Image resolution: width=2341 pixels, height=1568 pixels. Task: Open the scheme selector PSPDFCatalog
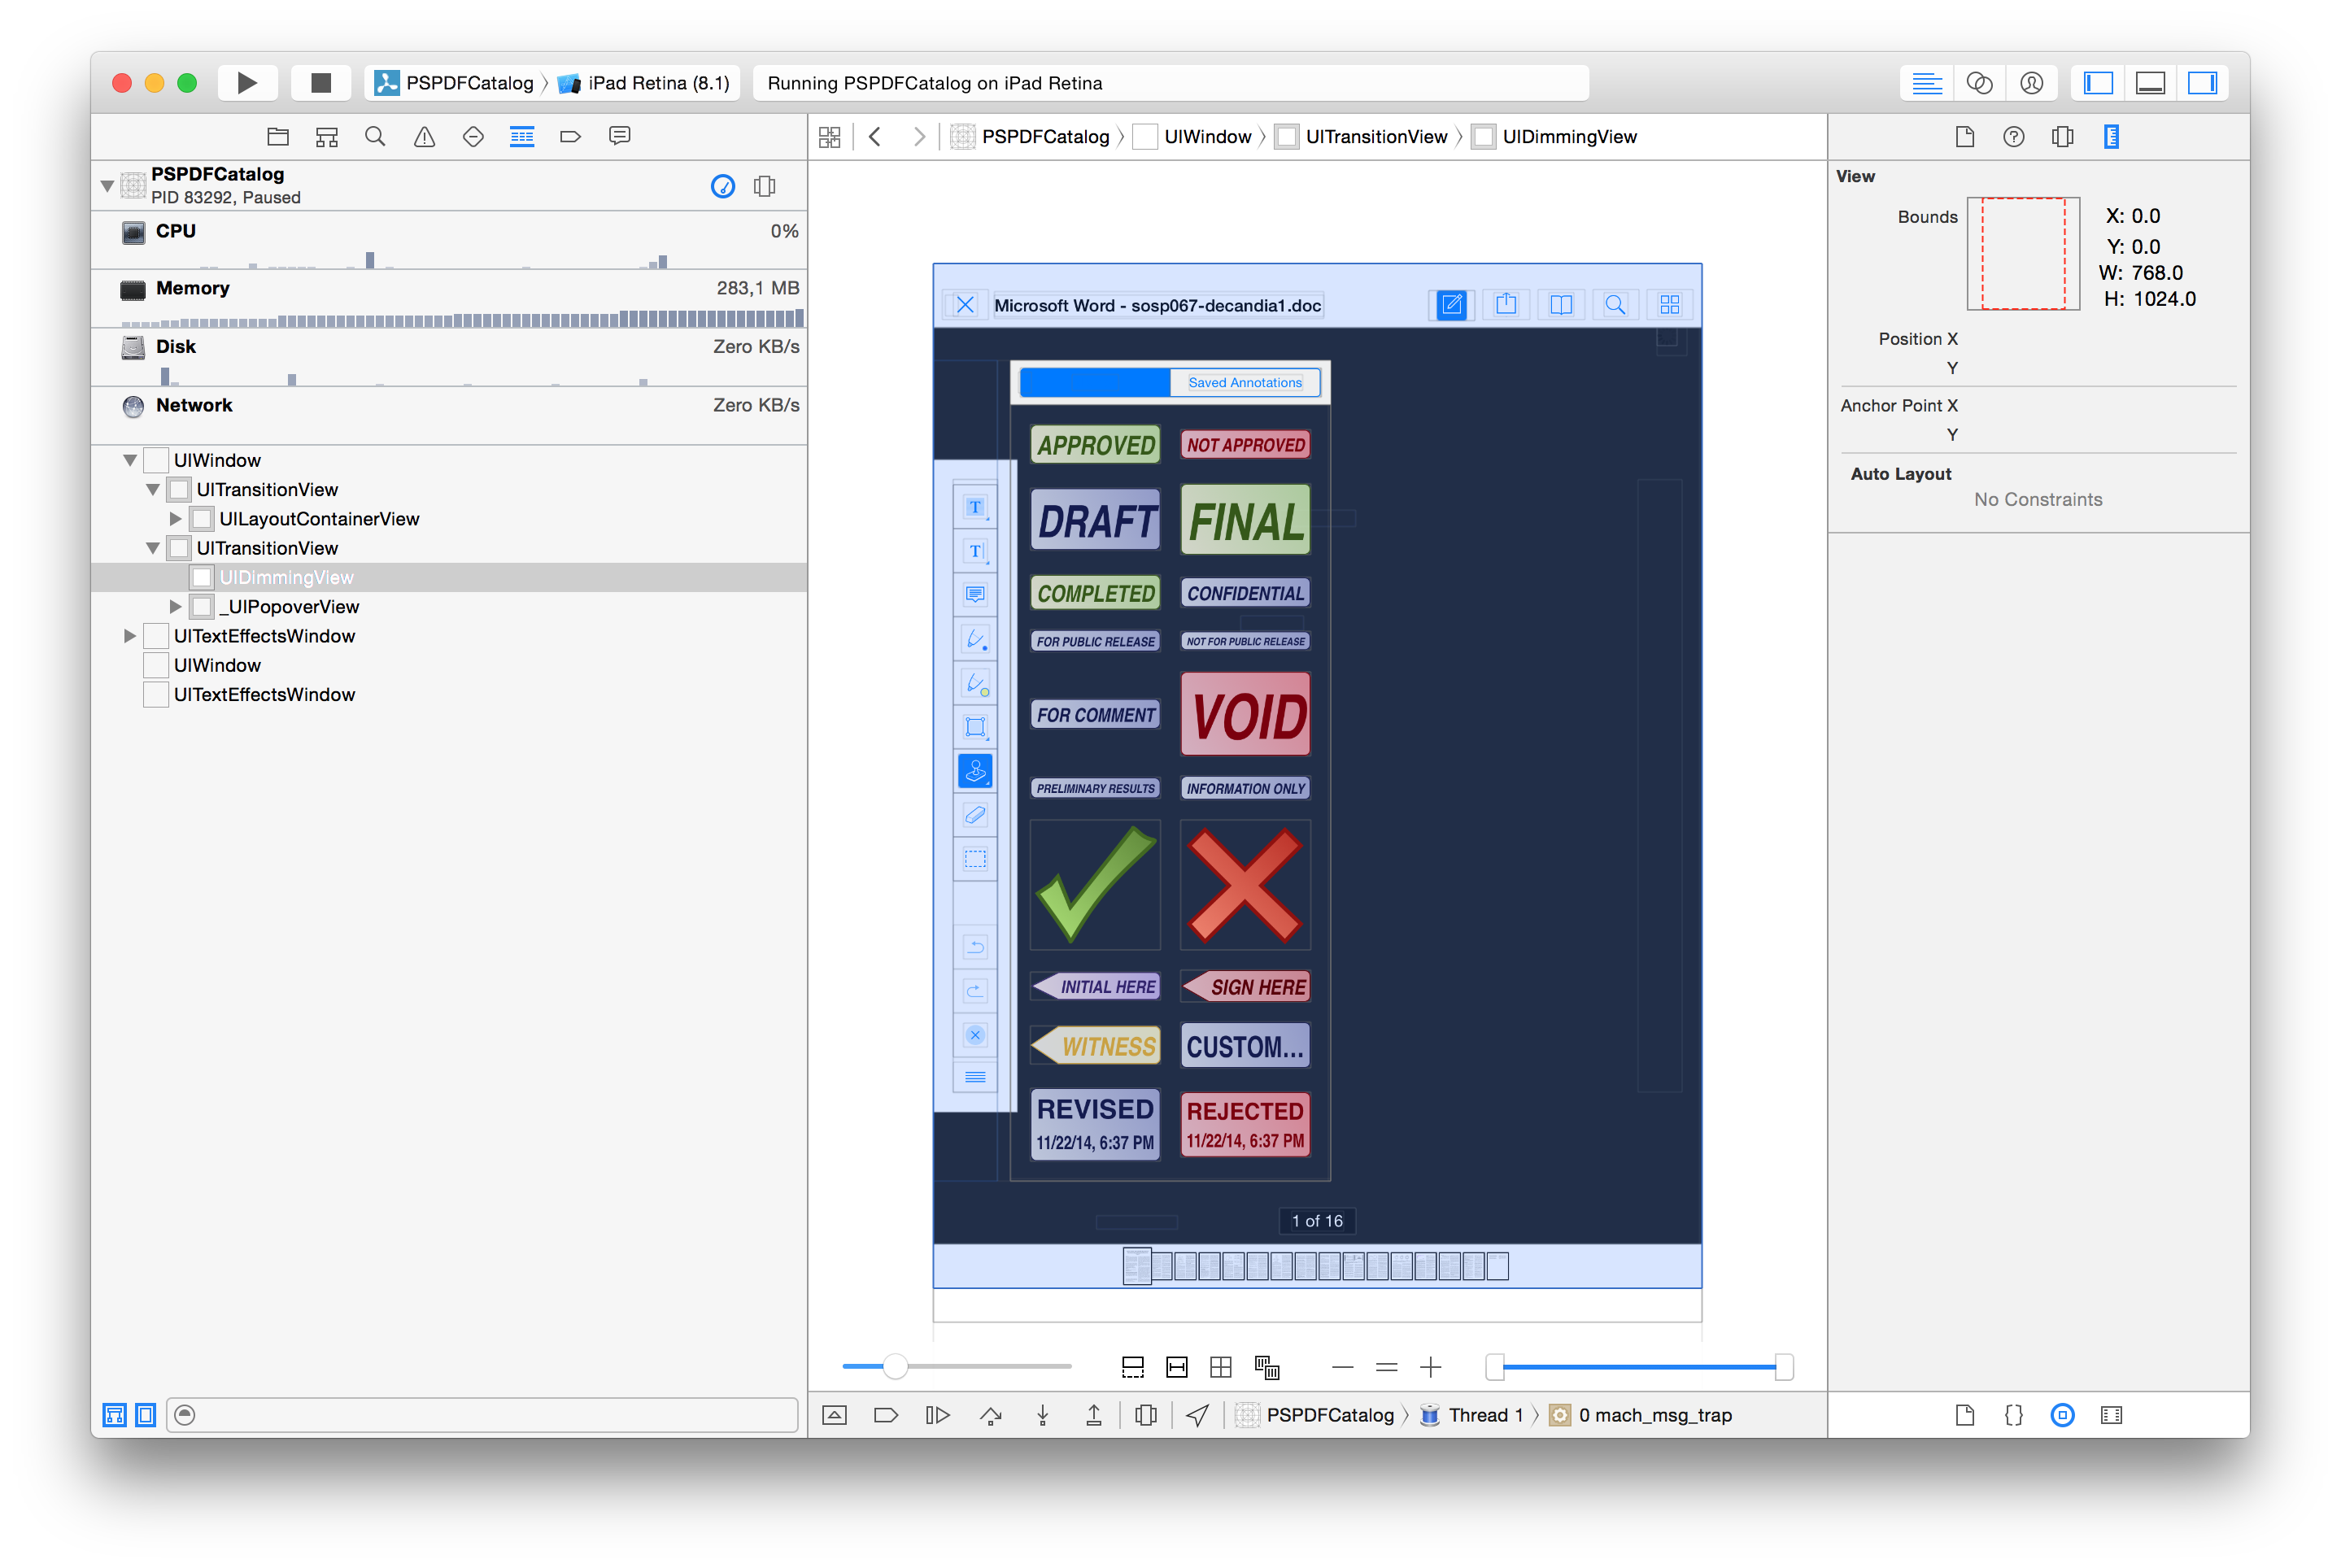[455, 83]
